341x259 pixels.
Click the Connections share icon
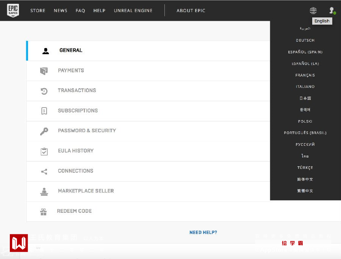click(x=44, y=172)
